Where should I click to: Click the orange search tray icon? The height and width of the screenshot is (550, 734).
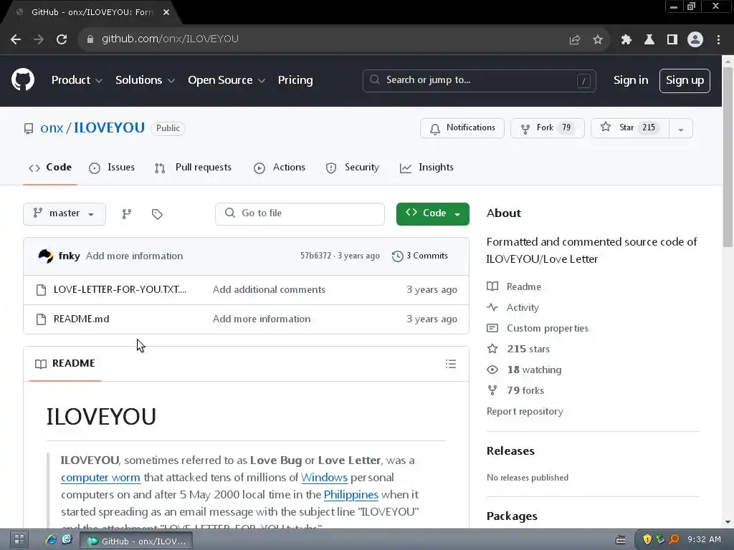(674, 539)
